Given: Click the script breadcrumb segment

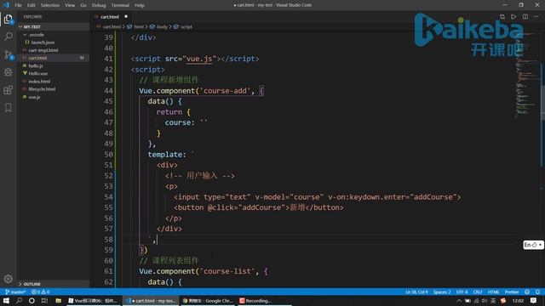Looking at the screenshot, I should (x=186, y=26).
